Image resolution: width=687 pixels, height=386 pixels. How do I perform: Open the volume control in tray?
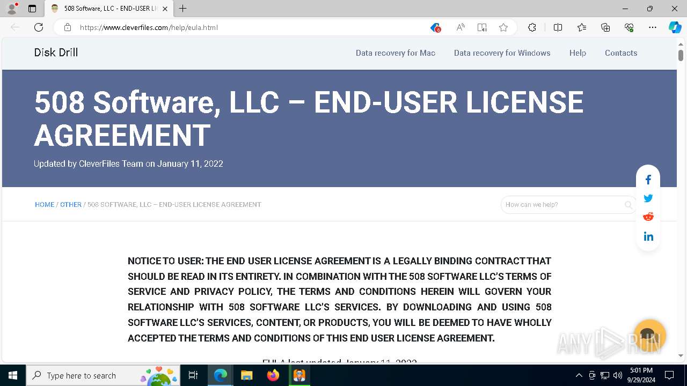click(x=617, y=375)
